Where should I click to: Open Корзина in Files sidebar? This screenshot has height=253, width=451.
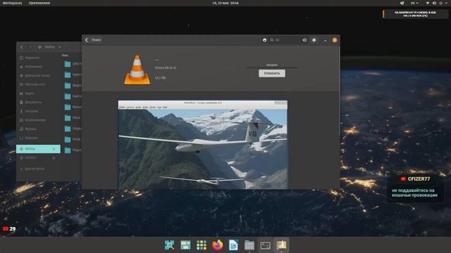tap(38, 138)
